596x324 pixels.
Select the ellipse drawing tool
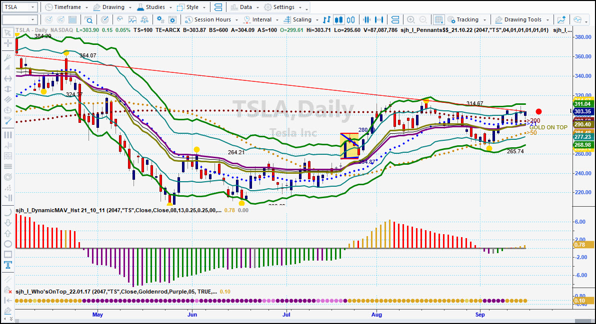[7, 244]
